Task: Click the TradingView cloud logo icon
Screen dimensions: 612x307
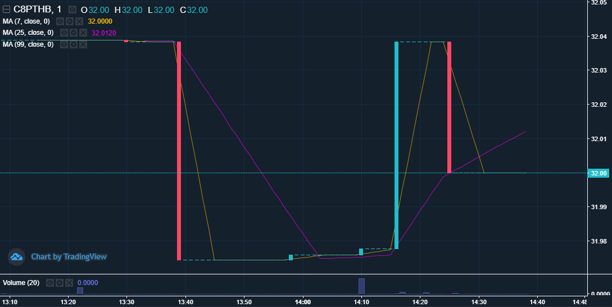Action: click(16, 257)
